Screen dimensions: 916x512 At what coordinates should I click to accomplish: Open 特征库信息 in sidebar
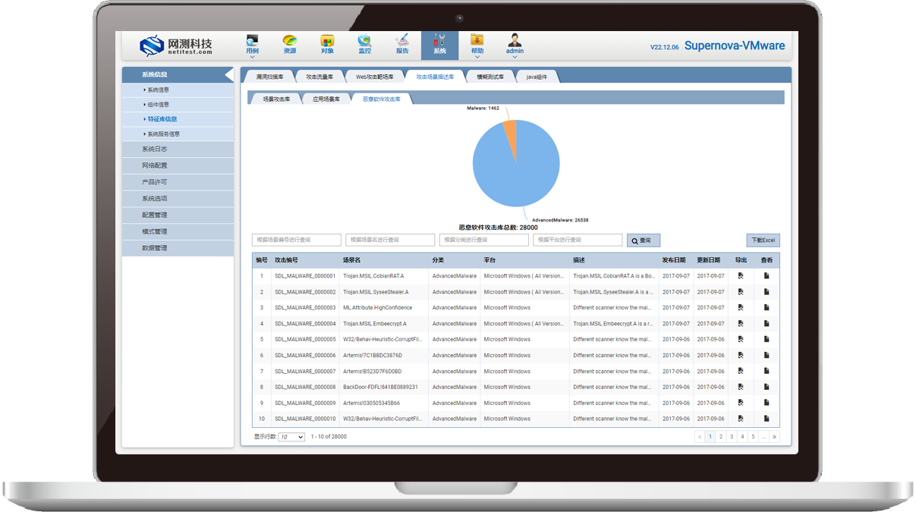tap(178, 119)
